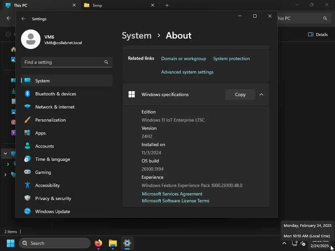Toggle the Details pane in File Explorer

point(318,34)
